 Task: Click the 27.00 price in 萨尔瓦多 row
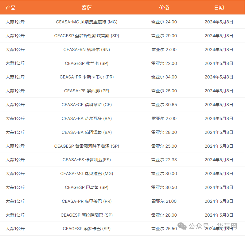pyautogui.click(x=164, y=118)
